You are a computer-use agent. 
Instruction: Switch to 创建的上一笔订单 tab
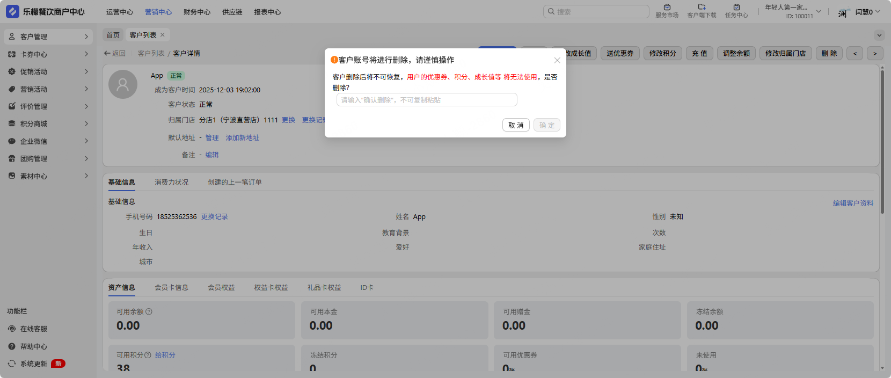235,183
